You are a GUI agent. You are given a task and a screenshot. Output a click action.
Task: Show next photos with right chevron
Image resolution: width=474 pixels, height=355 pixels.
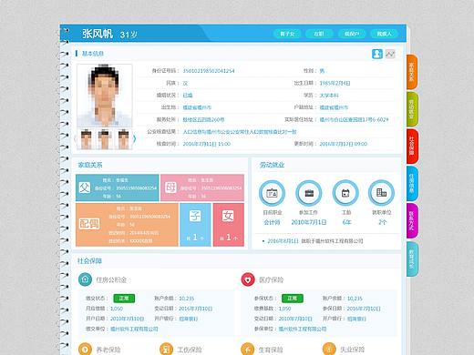(135, 138)
